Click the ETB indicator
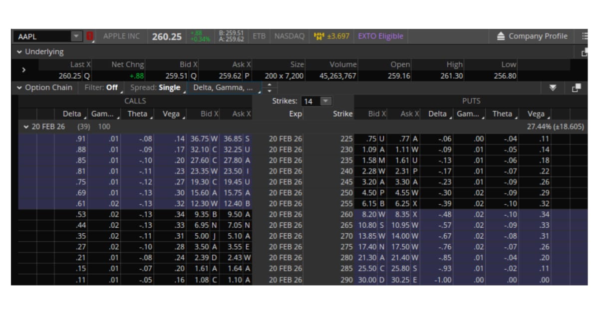 pyautogui.click(x=259, y=36)
